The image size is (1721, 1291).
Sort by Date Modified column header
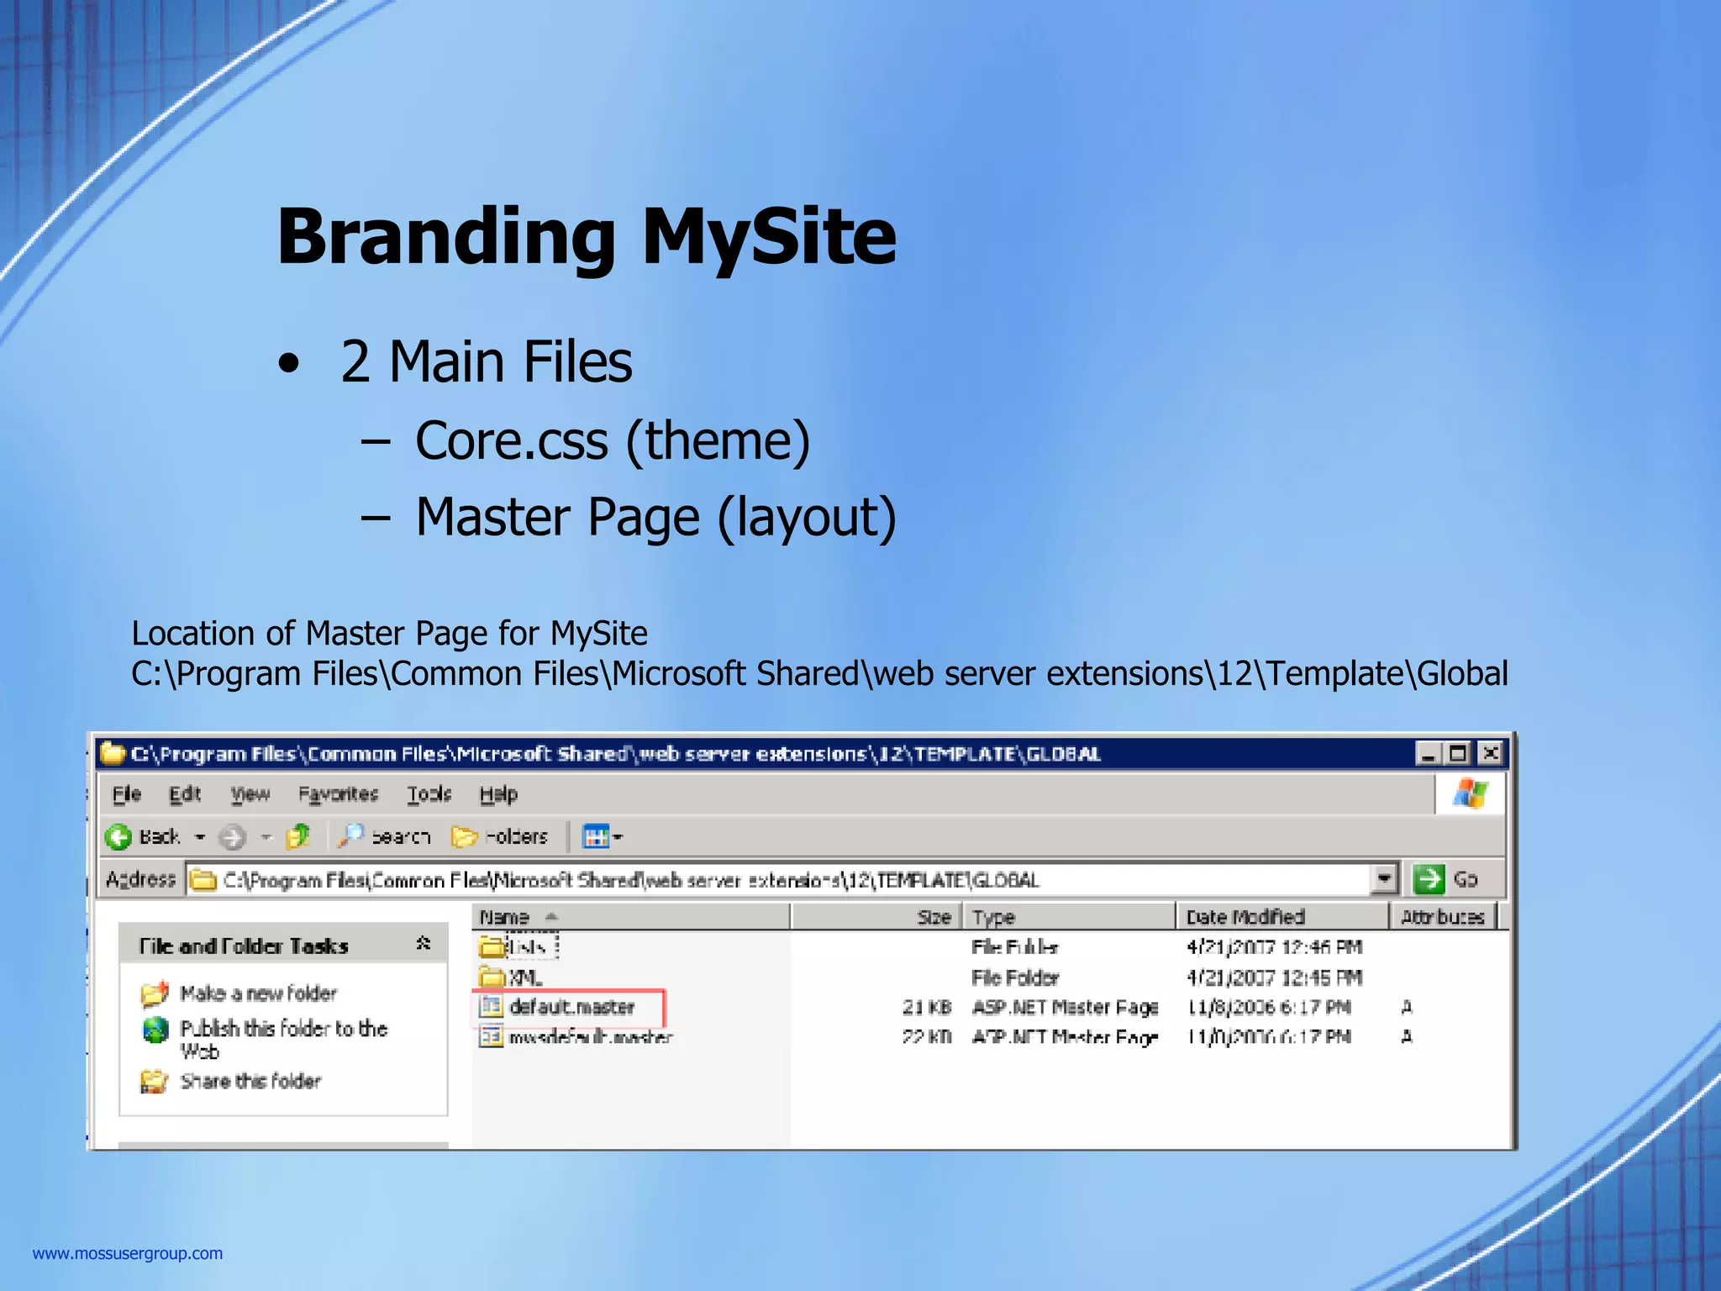(1282, 917)
